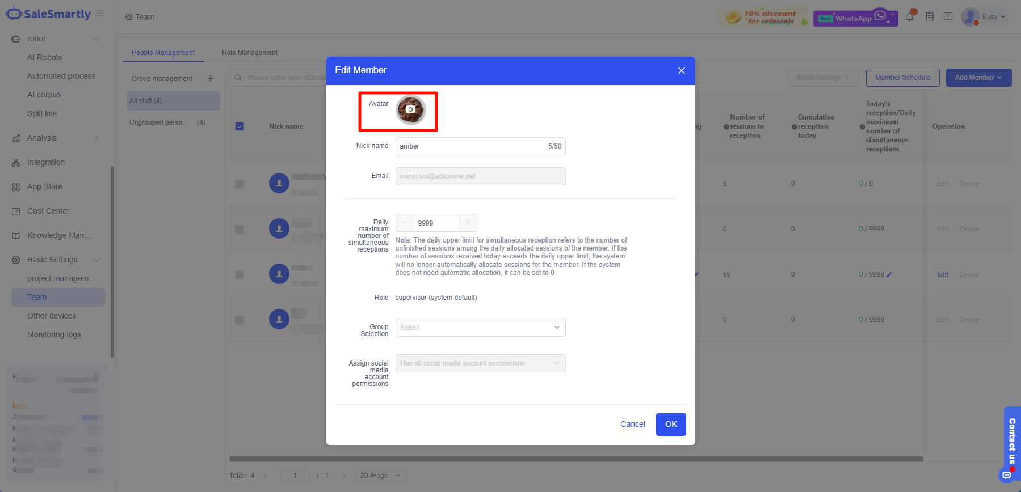Screen dimensions: 1021x492
Task: Switch to the Role Management tab
Action: coord(250,53)
